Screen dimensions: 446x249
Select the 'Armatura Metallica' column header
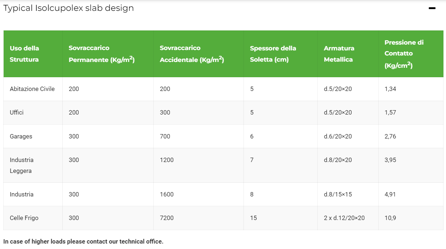[348, 54]
